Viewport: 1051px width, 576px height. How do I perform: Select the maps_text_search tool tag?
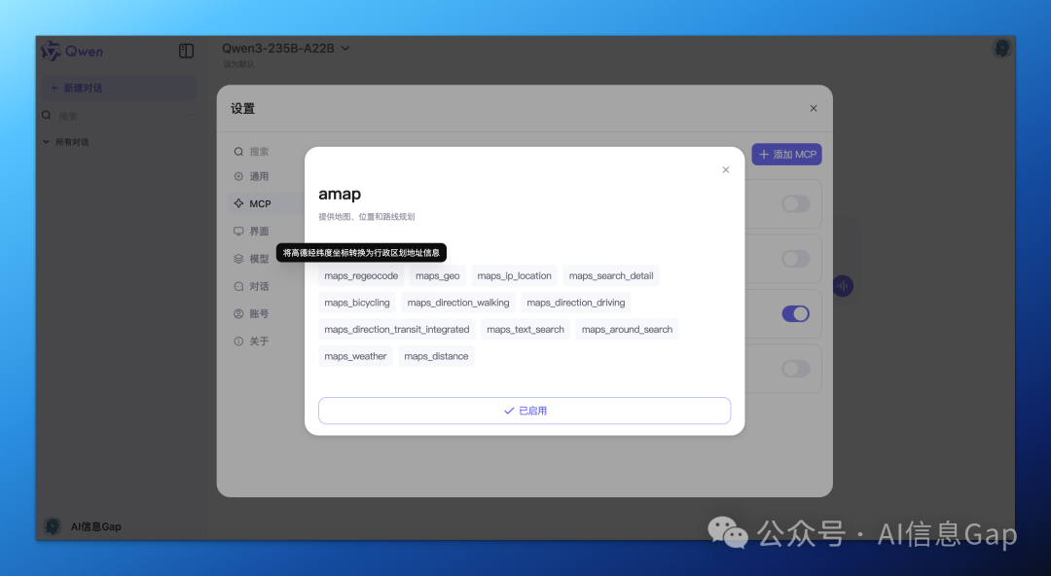pyautogui.click(x=525, y=329)
